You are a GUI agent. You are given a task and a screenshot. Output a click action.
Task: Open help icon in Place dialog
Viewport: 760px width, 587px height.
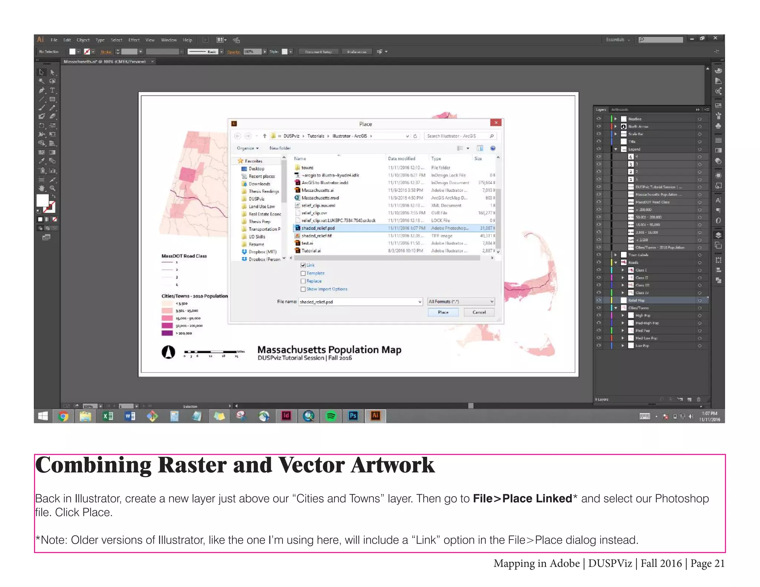pos(493,148)
